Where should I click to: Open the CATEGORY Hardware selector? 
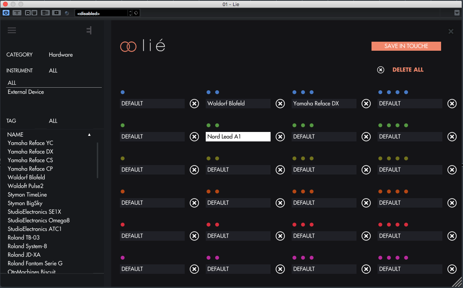(x=61, y=55)
